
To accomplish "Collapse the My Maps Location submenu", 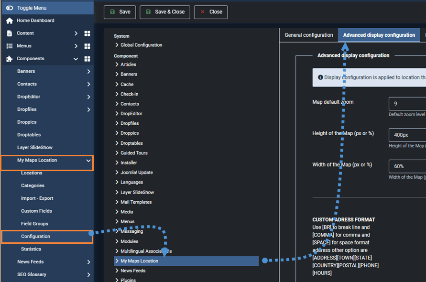I will 88,161.
